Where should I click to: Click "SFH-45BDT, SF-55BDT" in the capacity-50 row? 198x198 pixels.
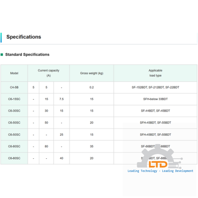tap(155, 123)
